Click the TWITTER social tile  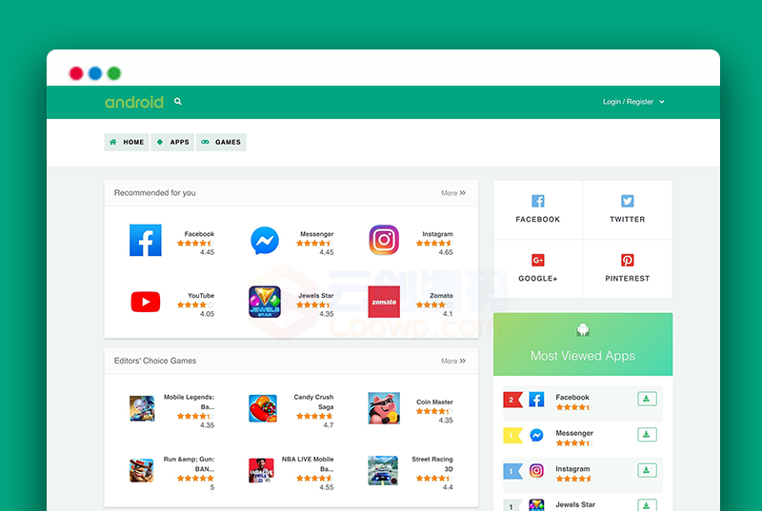628,209
